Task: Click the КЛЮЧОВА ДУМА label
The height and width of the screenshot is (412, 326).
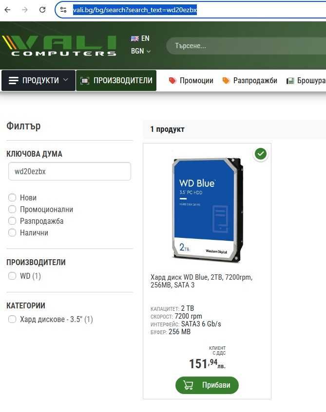Action: click(34, 154)
